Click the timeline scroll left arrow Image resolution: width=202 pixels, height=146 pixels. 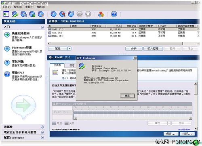point(76,118)
